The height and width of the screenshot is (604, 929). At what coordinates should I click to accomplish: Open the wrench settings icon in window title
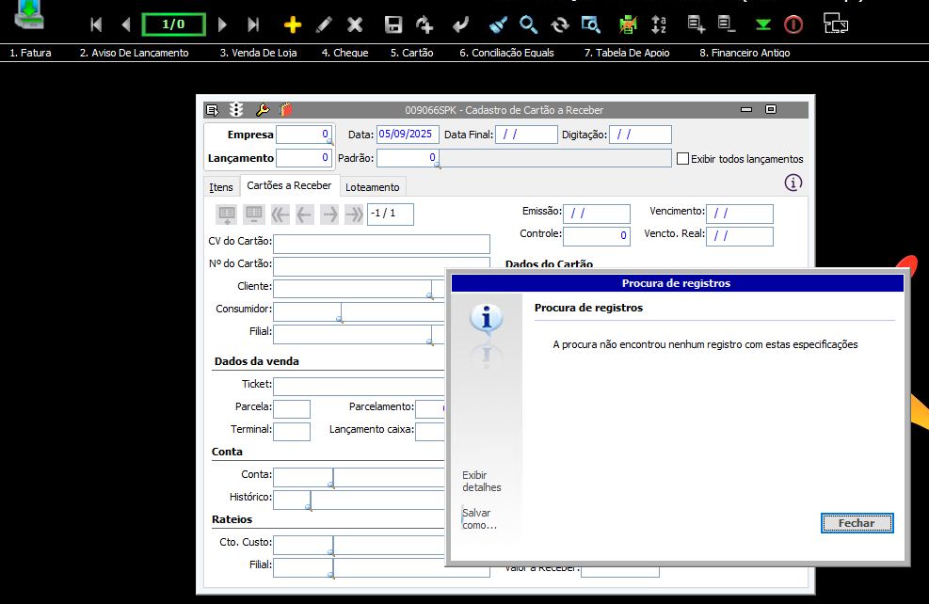263,109
